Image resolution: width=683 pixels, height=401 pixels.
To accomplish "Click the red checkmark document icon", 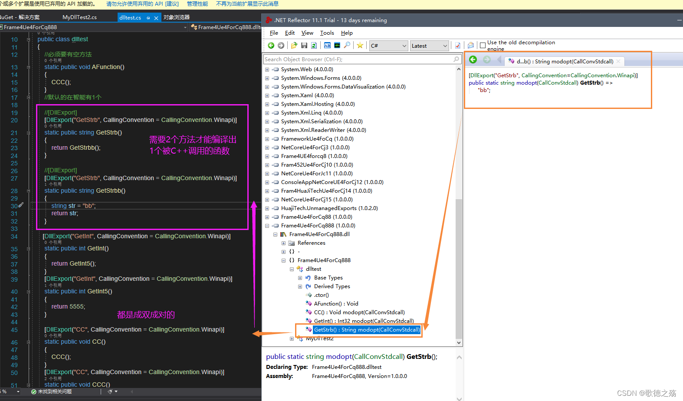I will (x=457, y=46).
